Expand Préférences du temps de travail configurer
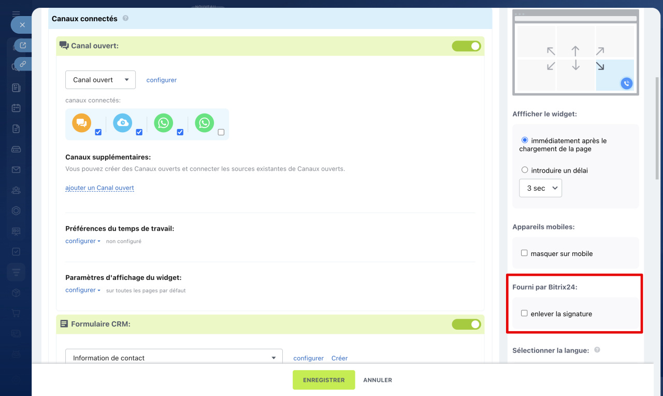Screen dimensions: 663x396 click(x=82, y=241)
